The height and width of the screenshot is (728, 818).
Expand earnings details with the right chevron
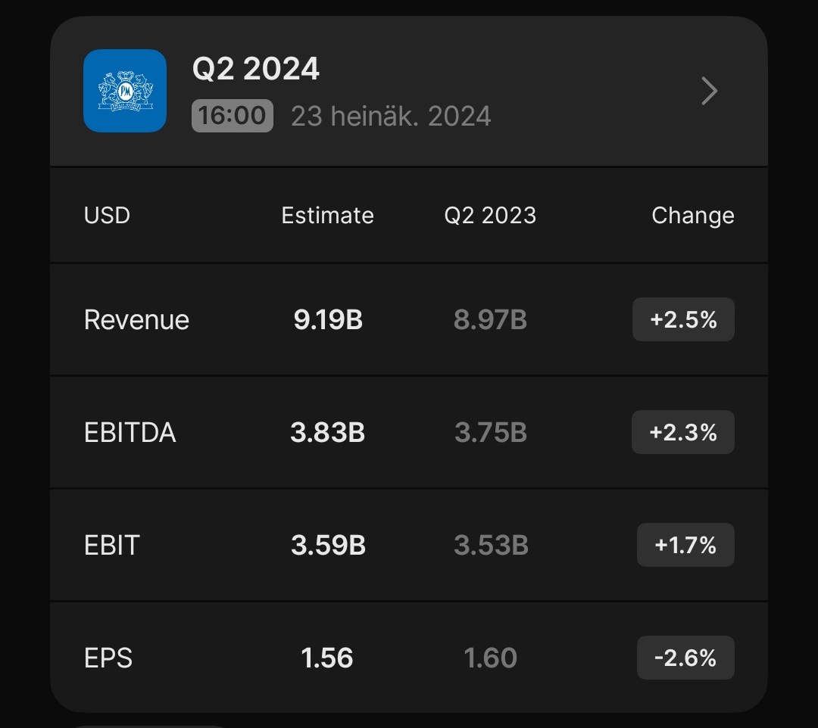[709, 91]
